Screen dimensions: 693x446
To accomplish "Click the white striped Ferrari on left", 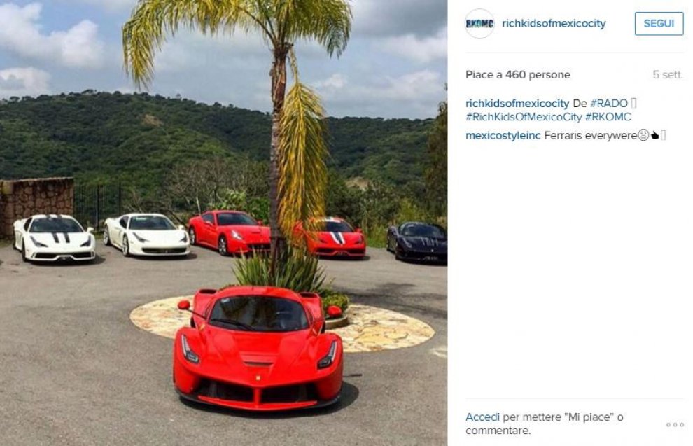I will click(x=54, y=238).
